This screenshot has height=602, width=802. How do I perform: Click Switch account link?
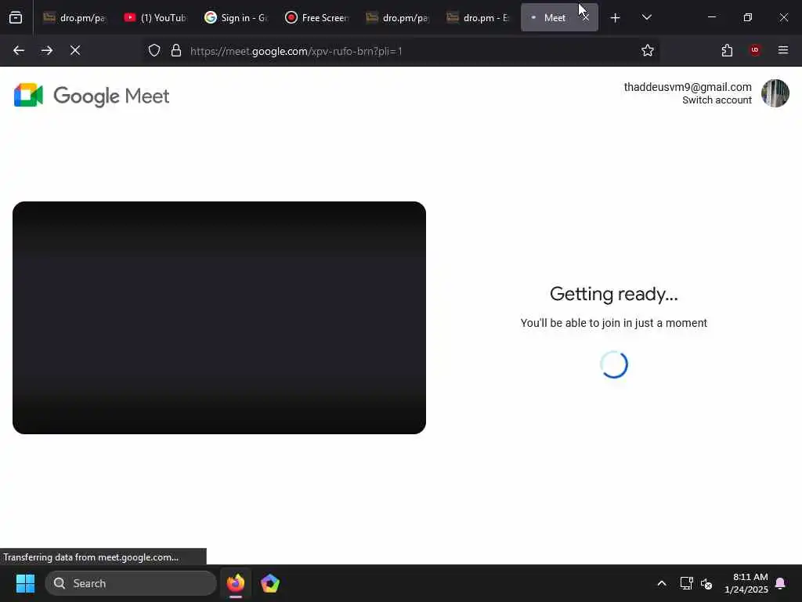[717, 100]
